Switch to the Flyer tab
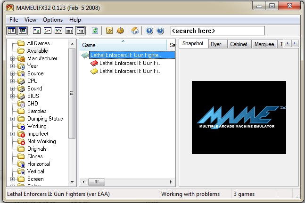 pyautogui.click(x=218, y=44)
